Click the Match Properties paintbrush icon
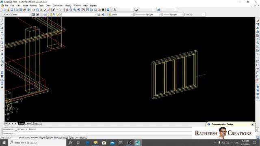Image resolution: width=260 pixels, height=146 pixels. pyautogui.click(x=45, y=10)
